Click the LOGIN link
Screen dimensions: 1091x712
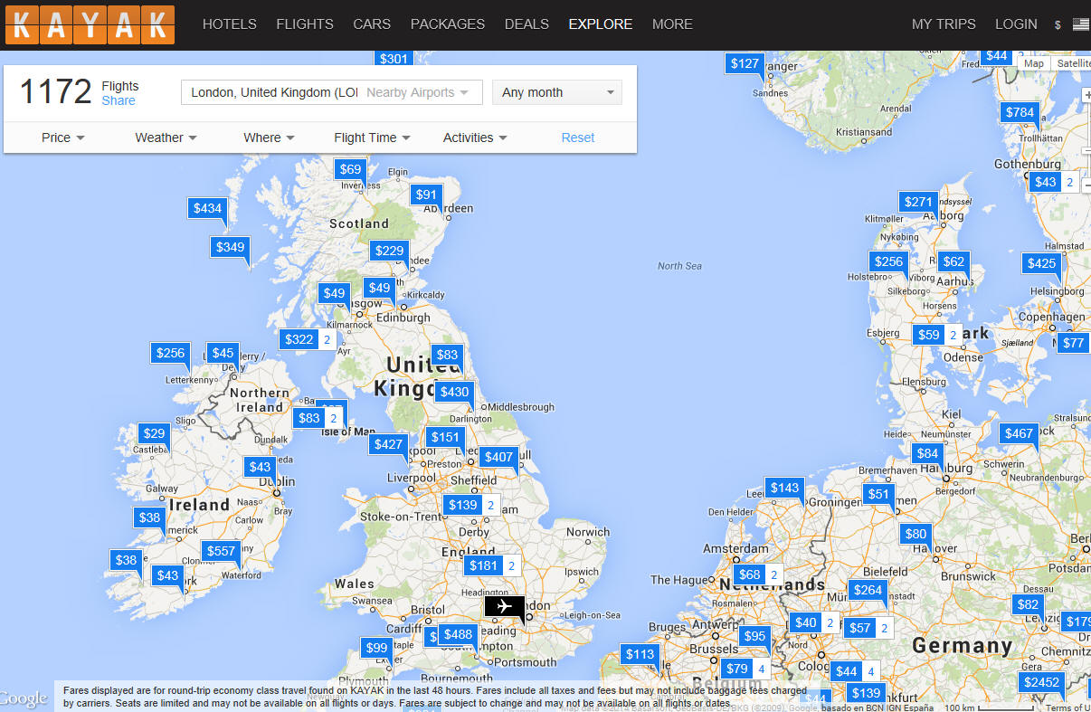point(1016,24)
